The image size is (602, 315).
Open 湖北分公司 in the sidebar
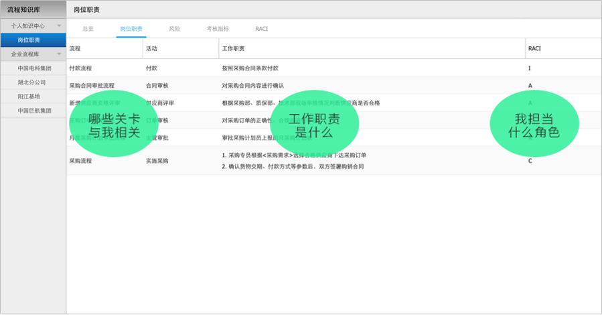click(31, 82)
